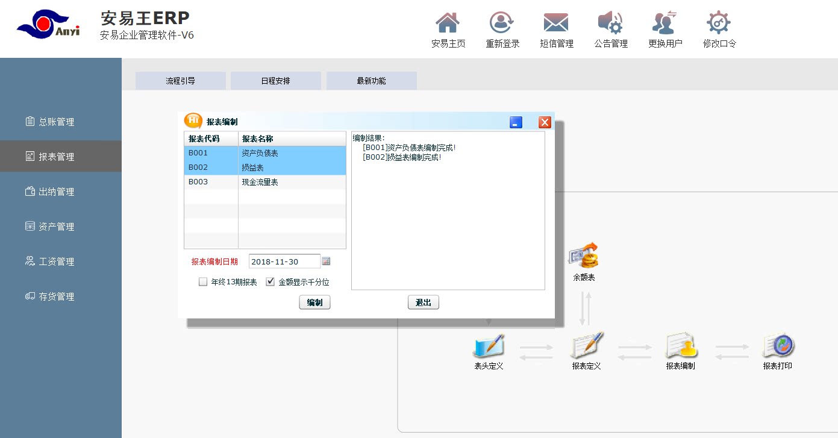
Task: Click the result line [B001]资产负债表编制完成!
Action: pos(409,148)
